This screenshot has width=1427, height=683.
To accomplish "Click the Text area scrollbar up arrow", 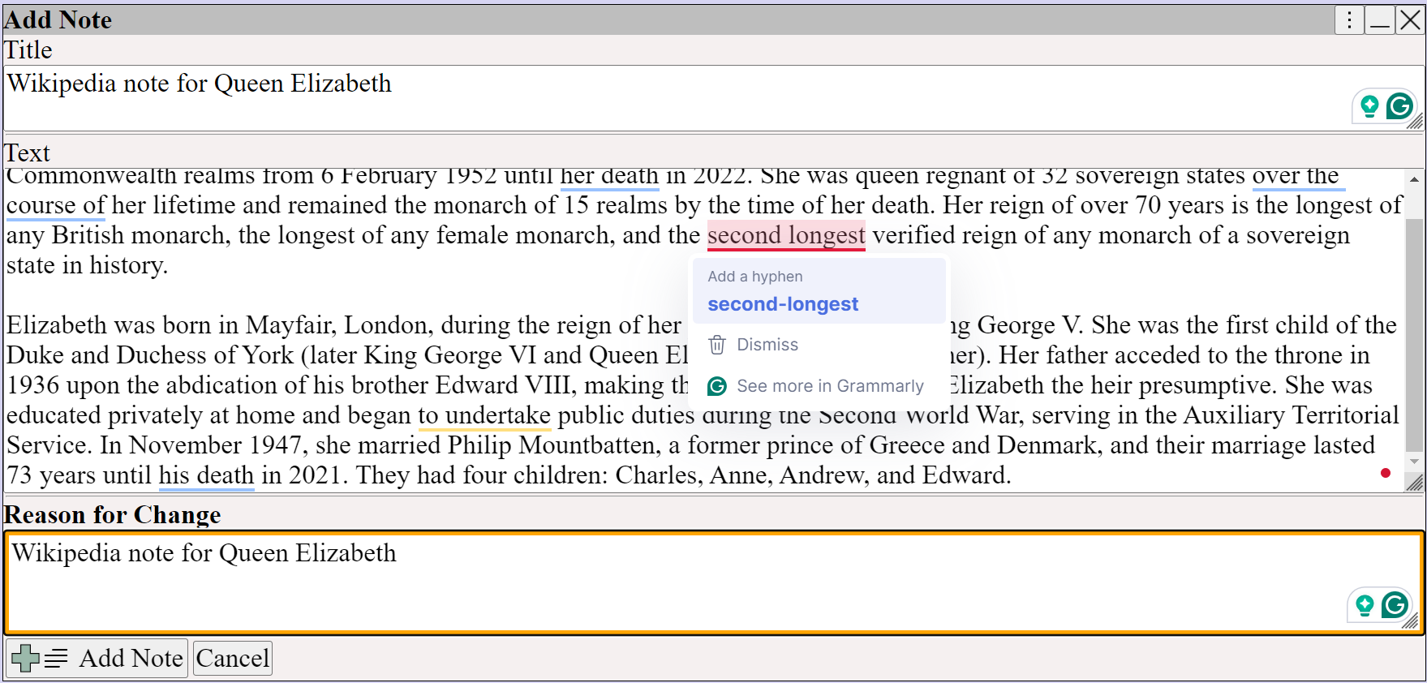I will pyautogui.click(x=1414, y=178).
